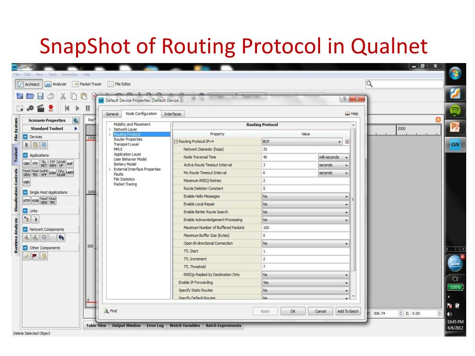Screen dimensions: 475x356
Task: Select the TELNET application tool
Action: click(x=44, y=164)
